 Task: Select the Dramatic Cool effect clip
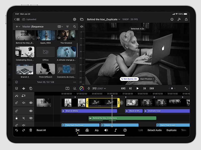click(167, 111)
